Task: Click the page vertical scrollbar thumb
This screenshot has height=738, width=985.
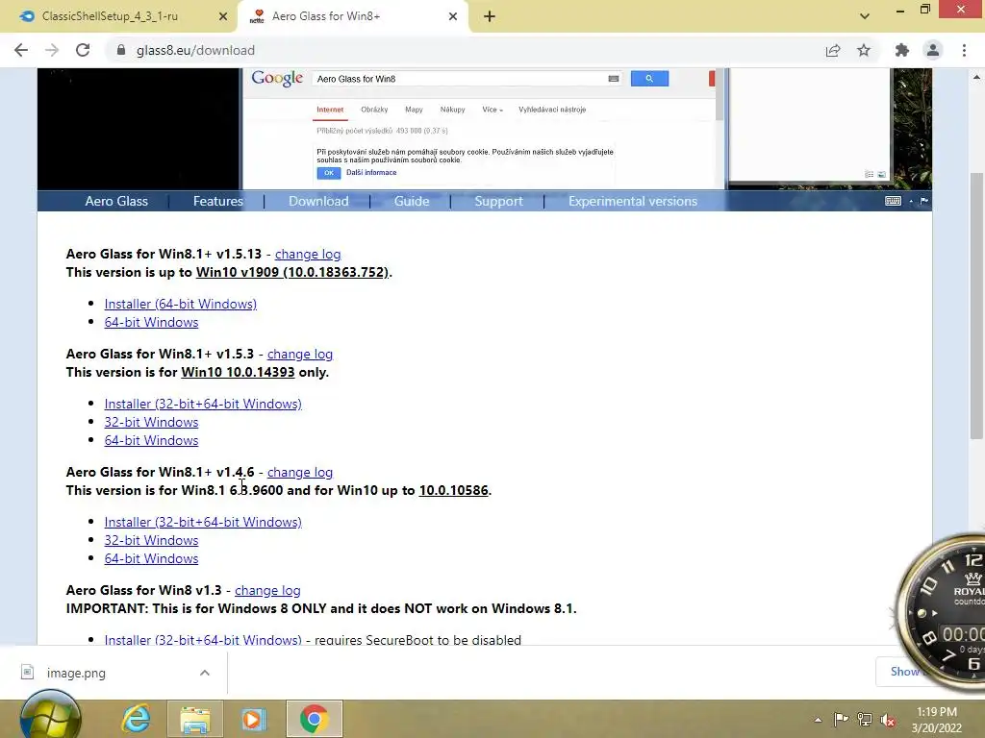Action: 976,305
